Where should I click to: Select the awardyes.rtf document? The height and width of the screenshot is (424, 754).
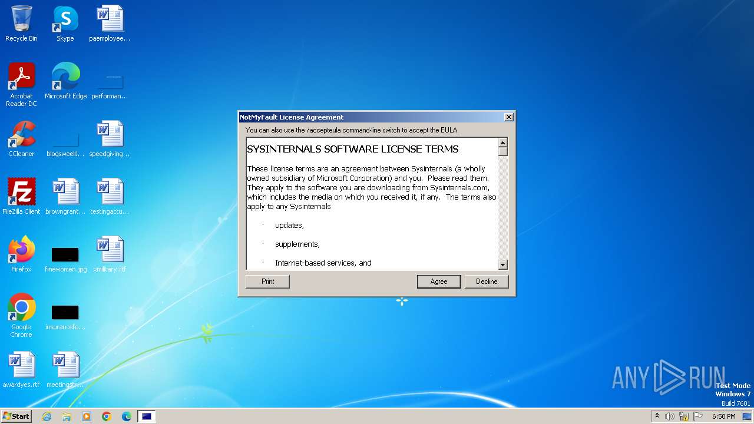click(x=21, y=369)
